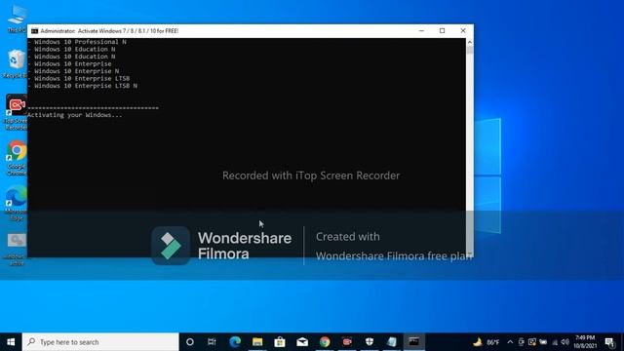Open the Action Center notifications icon
This screenshot has height=351, width=624.
[609, 342]
